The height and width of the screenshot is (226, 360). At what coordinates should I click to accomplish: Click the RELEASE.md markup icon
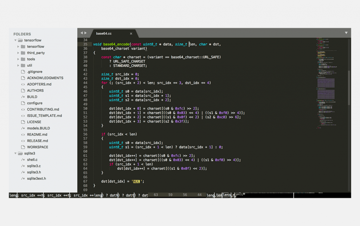point(23,141)
